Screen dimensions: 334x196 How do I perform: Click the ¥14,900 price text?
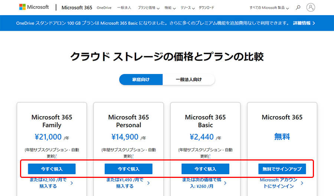[x=125, y=137]
